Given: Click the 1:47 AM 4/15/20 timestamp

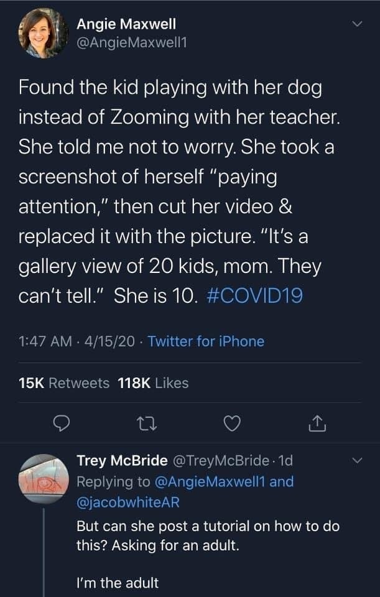Looking at the screenshot, I should click(78, 341).
